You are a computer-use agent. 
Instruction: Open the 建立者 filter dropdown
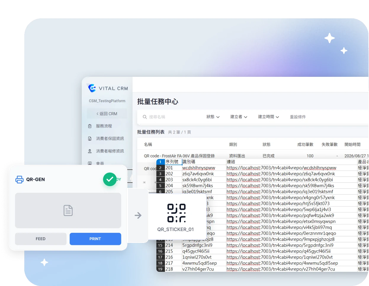(239, 117)
